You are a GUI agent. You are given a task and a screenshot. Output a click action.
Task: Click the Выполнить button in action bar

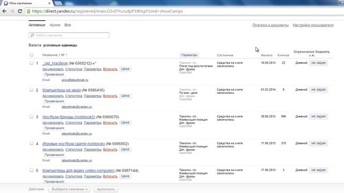(x=106, y=189)
